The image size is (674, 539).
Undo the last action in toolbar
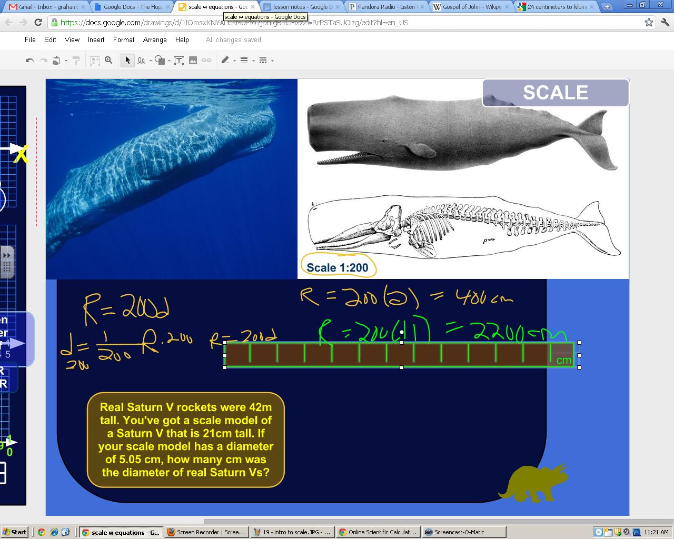pyautogui.click(x=29, y=61)
